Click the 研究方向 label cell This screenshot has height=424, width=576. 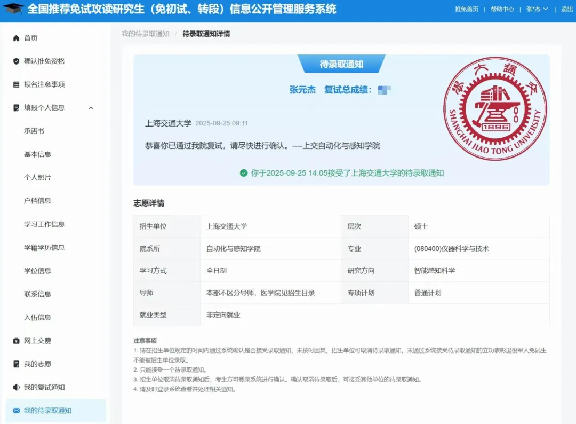click(375, 271)
